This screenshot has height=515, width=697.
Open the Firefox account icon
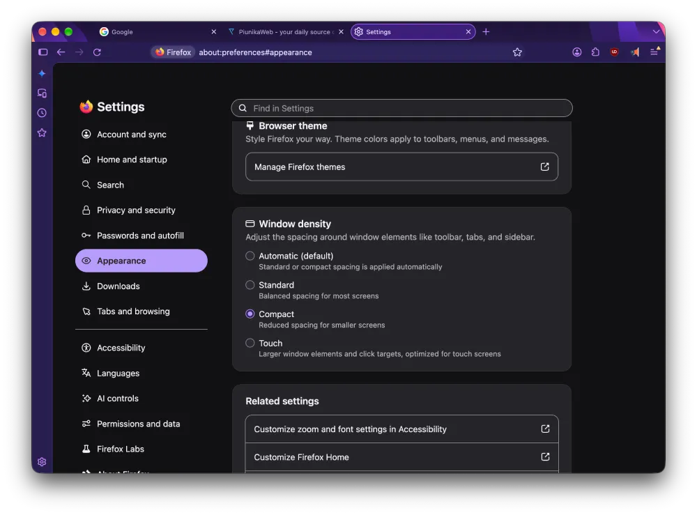tap(576, 52)
